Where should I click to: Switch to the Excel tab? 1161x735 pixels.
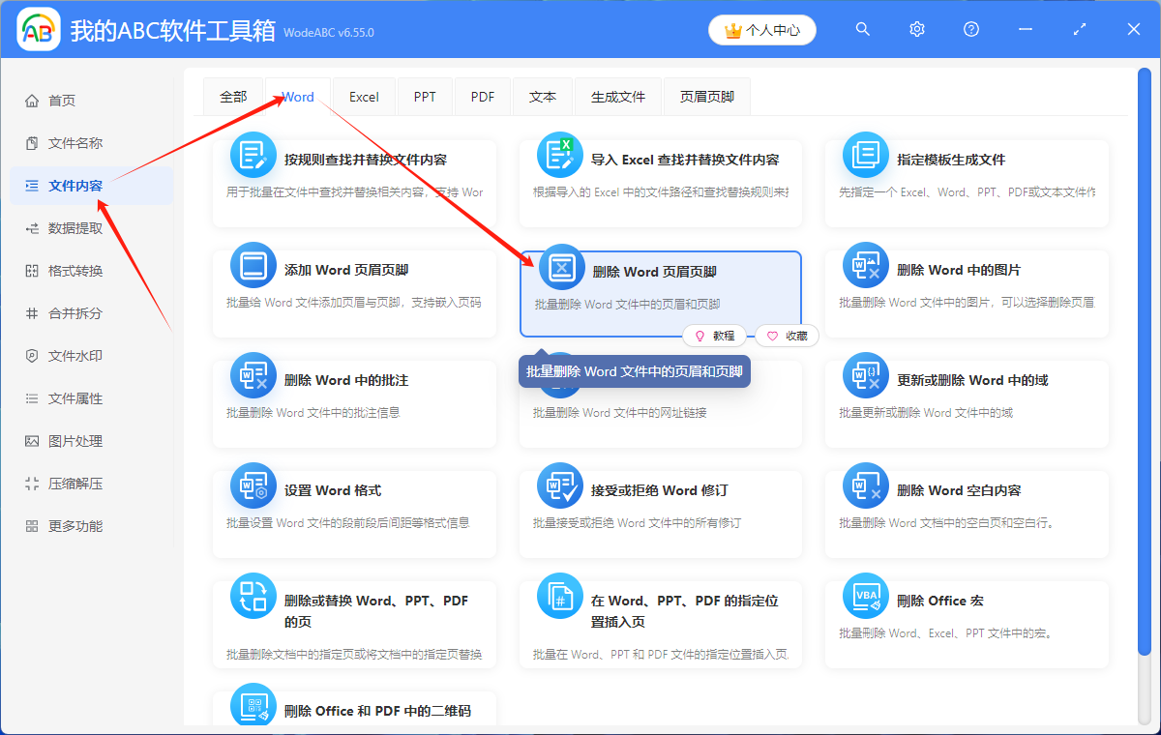click(363, 96)
